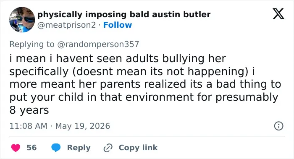Click the chain link icon
The image size is (294, 159).
108,148
